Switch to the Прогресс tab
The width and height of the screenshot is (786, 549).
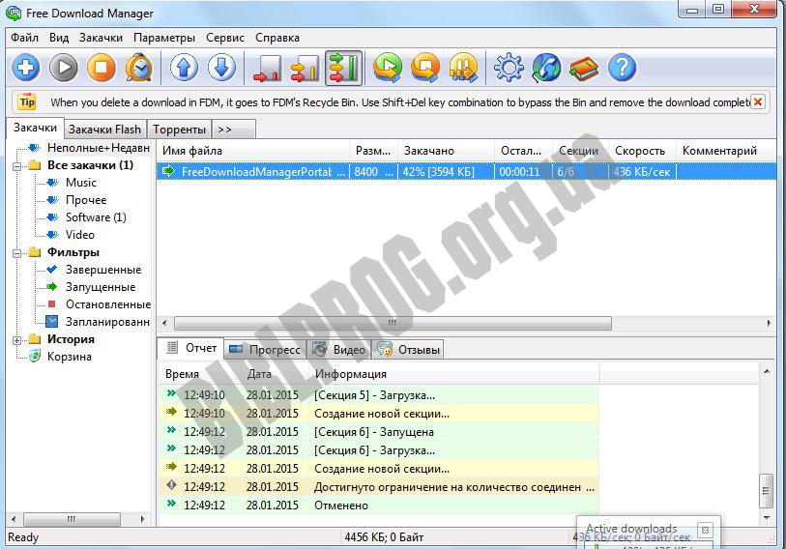click(x=265, y=350)
